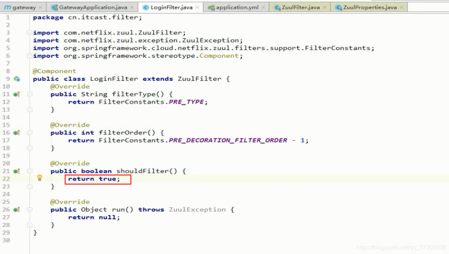449x254 pixels.
Task: Close the LoginFilter.java tab
Action: (x=197, y=7)
